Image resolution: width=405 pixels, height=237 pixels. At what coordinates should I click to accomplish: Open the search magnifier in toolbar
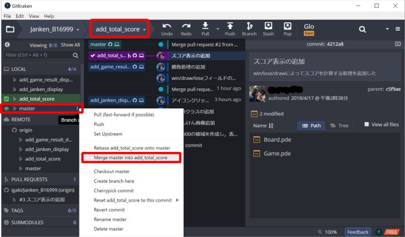362,29
